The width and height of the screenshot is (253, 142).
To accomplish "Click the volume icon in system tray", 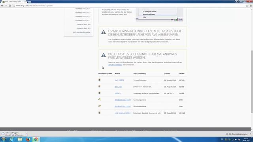I will [x=236, y=139].
